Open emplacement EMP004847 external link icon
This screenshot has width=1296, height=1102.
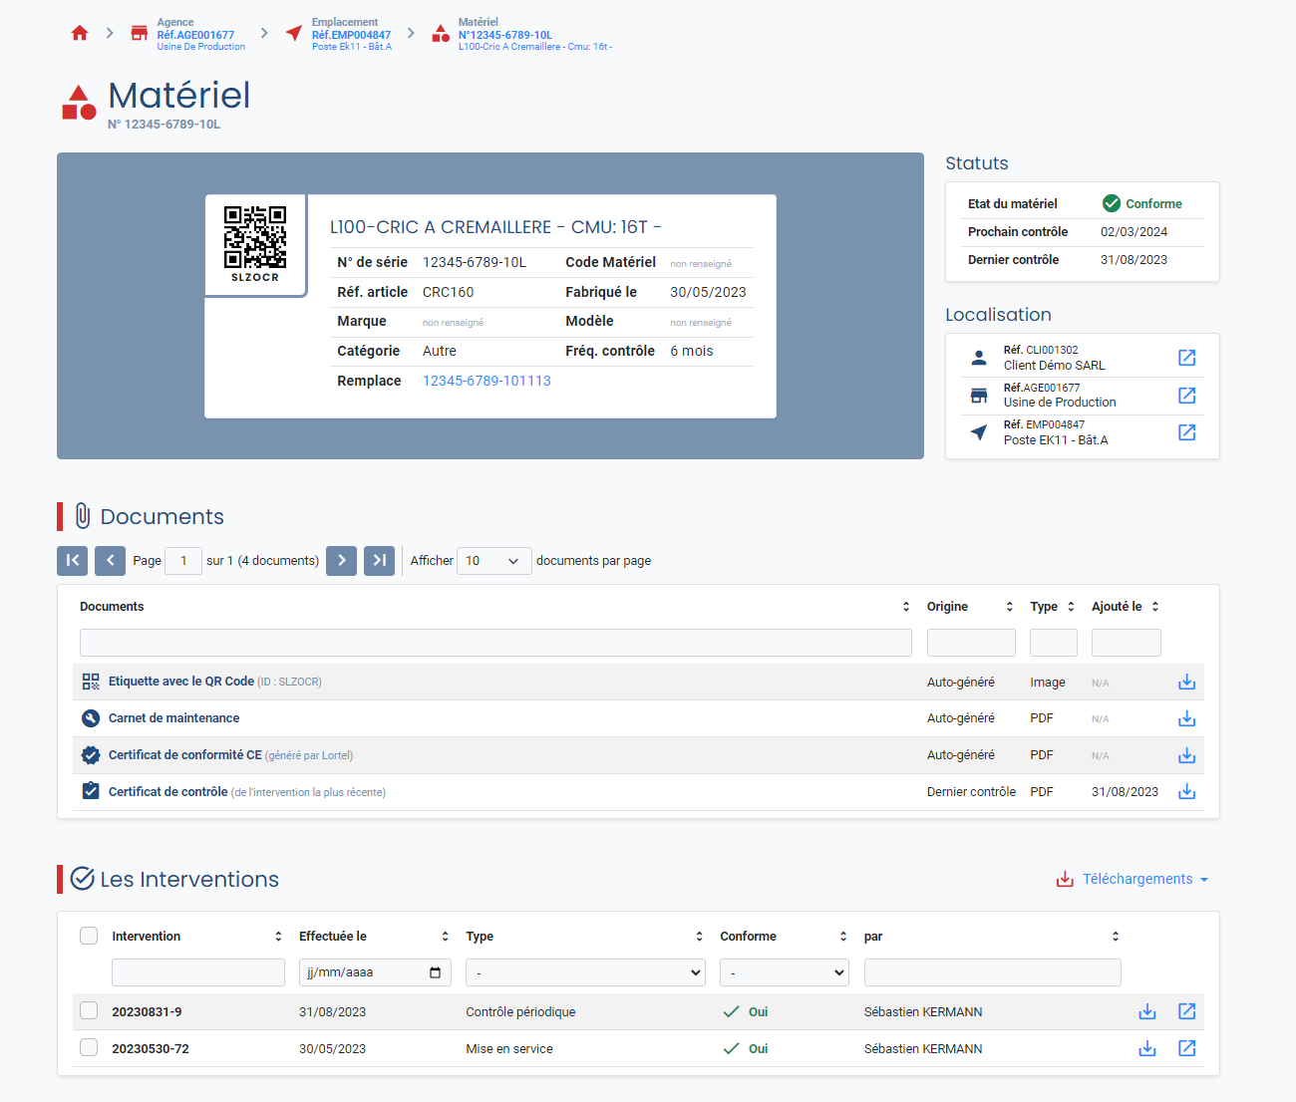click(1186, 432)
